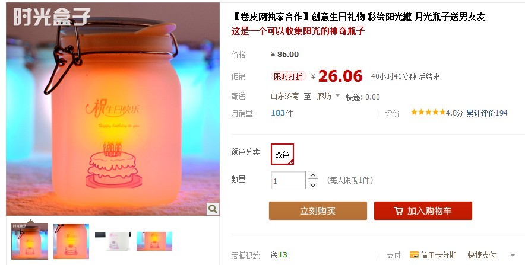Select the fourth product thumbnail
The image size is (525, 265).
click(x=154, y=241)
